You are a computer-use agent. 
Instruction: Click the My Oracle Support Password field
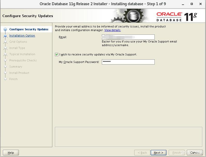[x=128, y=62]
